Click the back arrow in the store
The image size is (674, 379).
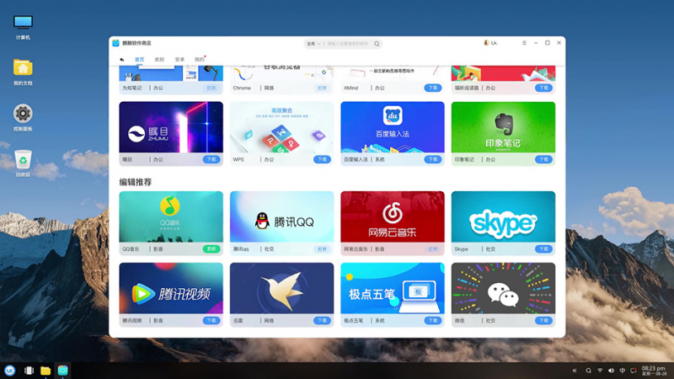122,60
